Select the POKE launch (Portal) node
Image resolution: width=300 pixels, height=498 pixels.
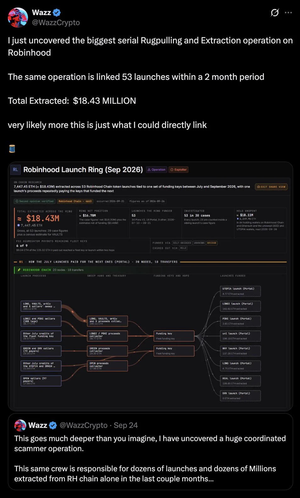(x=241, y=321)
